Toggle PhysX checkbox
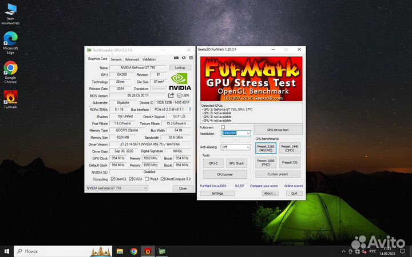The image size is (412, 257). point(147,179)
